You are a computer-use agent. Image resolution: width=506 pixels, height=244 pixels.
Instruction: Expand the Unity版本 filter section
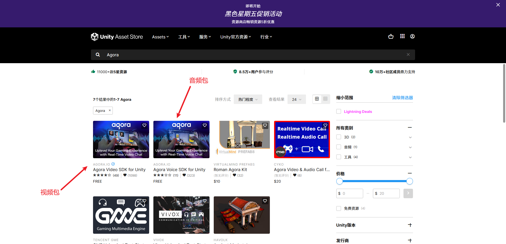coord(410,225)
